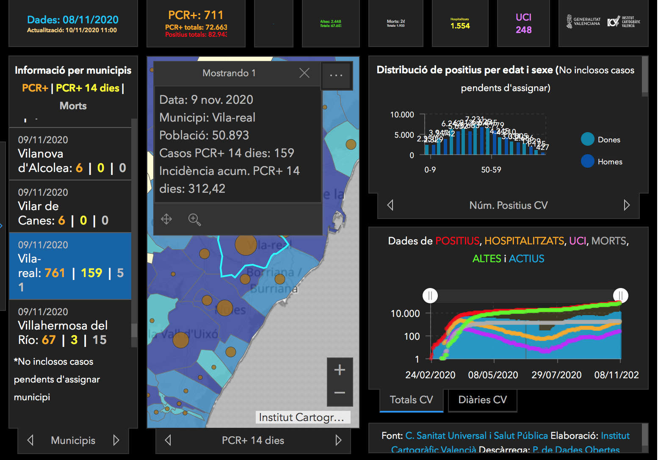Click the pan icon in popup
The image size is (658, 460).
coord(166,219)
